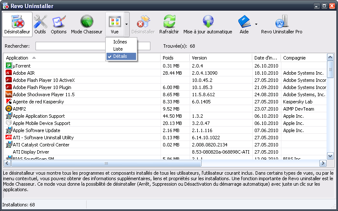Click the greyed Désinstaller toolbar icon

[143, 22]
